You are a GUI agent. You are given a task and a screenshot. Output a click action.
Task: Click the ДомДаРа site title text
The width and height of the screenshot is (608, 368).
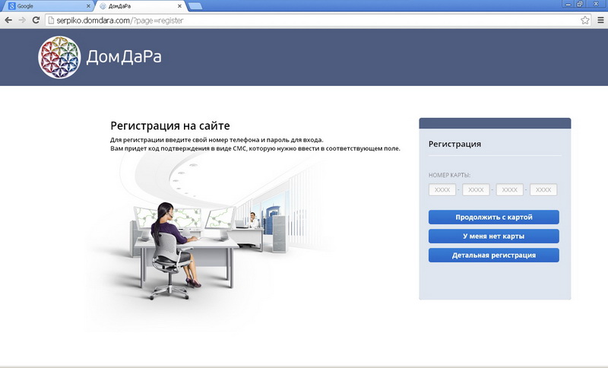124,57
